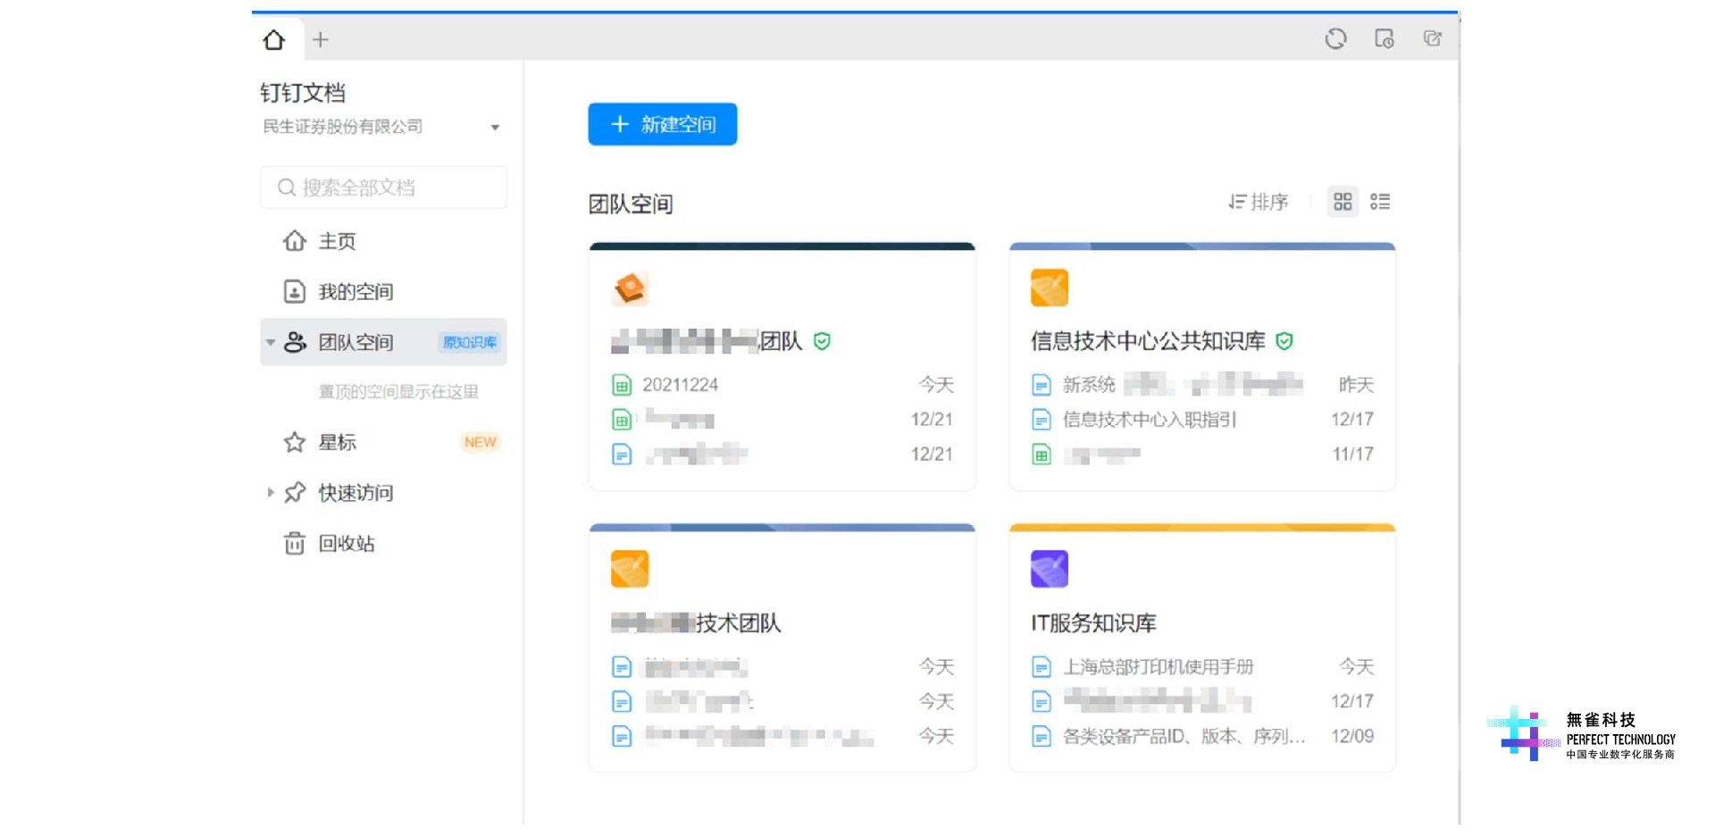
Task: Open the 20211224 spreadsheet
Action: pyautogui.click(x=680, y=385)
